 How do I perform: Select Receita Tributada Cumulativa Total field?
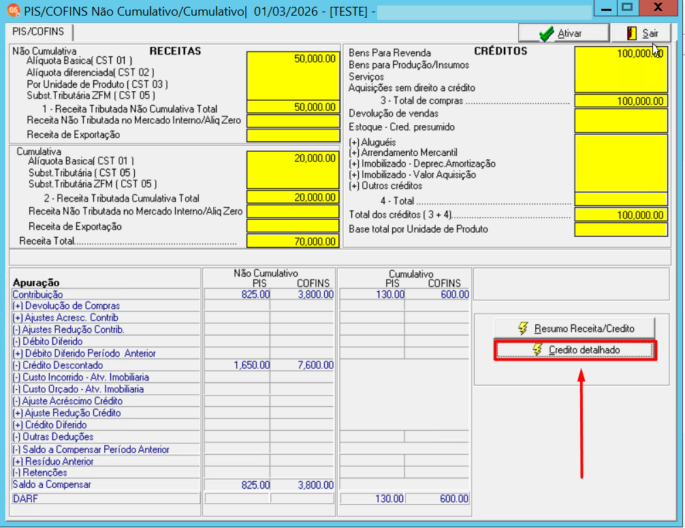click(x=293, y=197)
